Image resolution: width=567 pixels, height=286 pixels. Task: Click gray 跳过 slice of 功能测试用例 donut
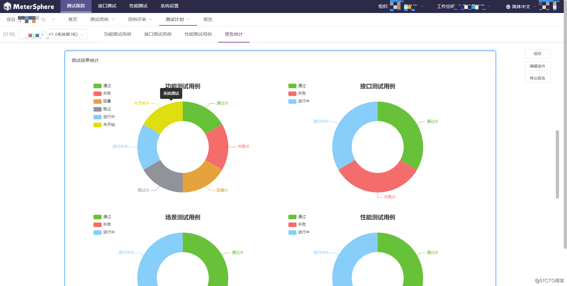[165, 177]
